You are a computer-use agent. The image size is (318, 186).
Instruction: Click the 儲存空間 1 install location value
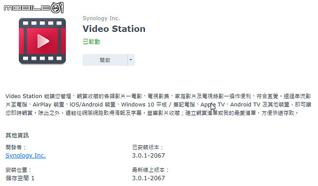coord(20,178)
